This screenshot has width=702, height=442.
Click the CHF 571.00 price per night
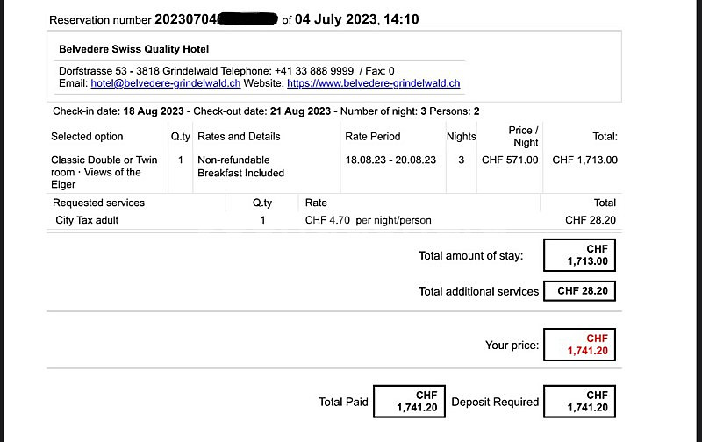pyautogui.click(x=510, y=160)
